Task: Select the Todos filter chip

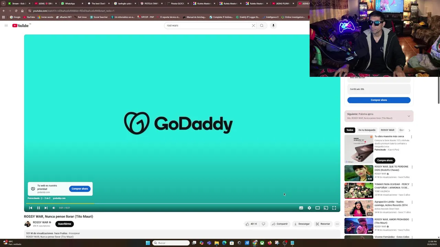Action: pyautogui.click(x=350, y=130)
